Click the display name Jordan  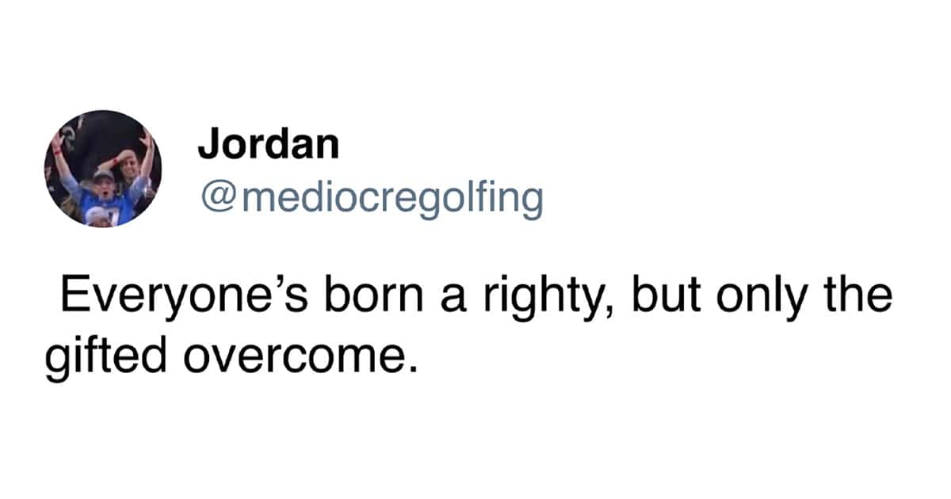tap(268, 144)
